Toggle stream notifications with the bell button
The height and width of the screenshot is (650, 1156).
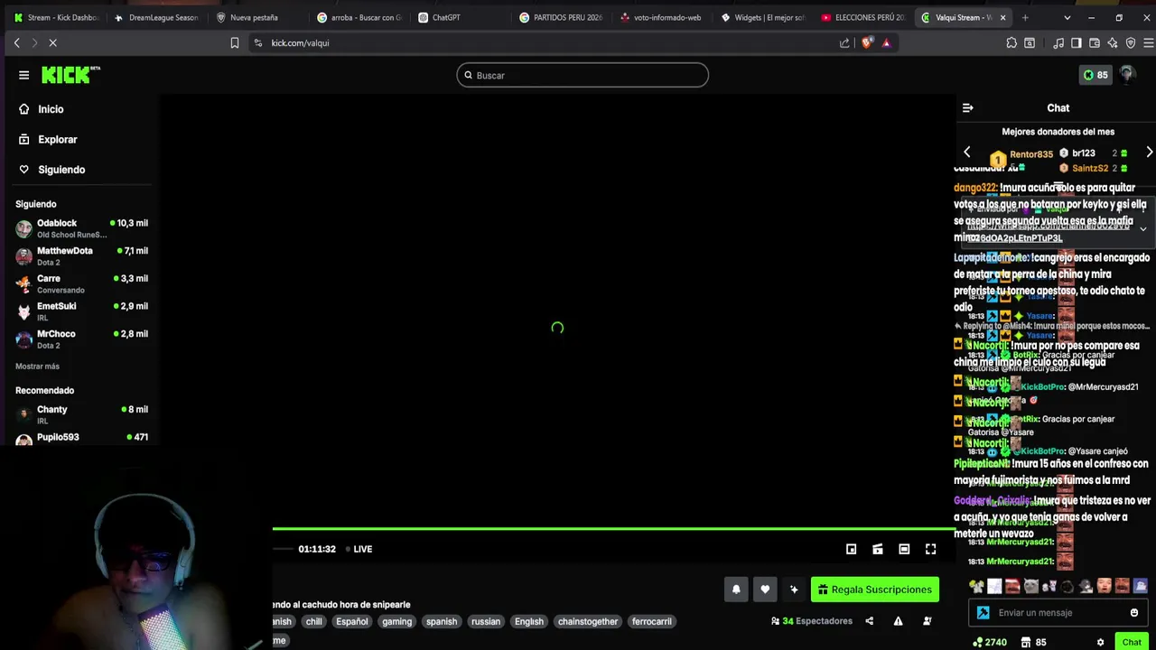tap(736, 590)
